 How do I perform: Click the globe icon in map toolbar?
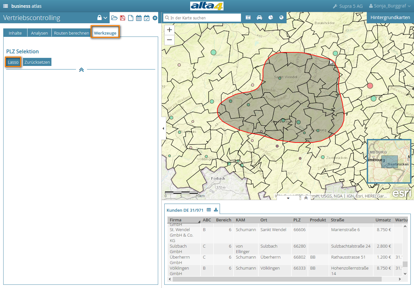[x=281, y=17]
